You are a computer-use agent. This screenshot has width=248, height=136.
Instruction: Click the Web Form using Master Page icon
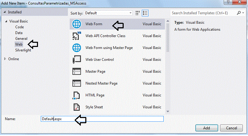pos(77,48)
